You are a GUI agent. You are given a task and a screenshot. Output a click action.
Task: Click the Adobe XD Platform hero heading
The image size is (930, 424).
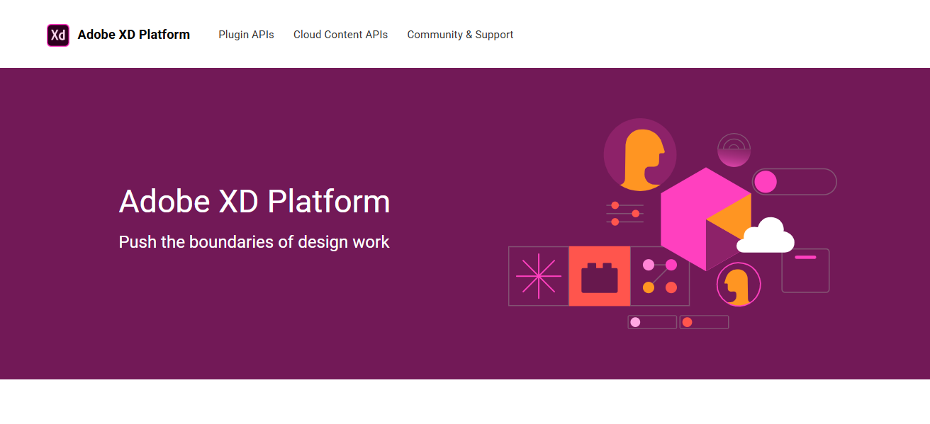pyautogui.click(x=254, y=202)
